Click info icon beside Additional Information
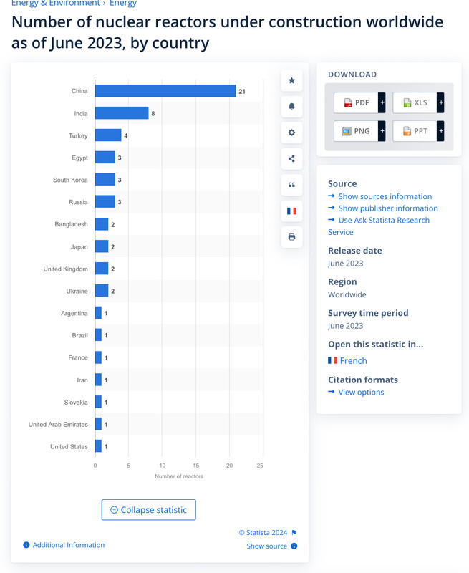The image size is (469, 573). click(x=26, y=545)
